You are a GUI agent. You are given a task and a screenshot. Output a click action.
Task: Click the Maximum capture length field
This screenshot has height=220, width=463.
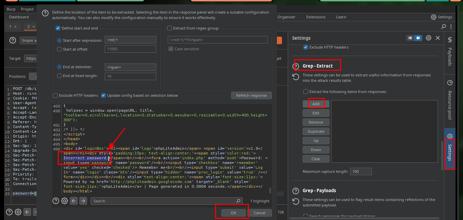click(361, 171)
